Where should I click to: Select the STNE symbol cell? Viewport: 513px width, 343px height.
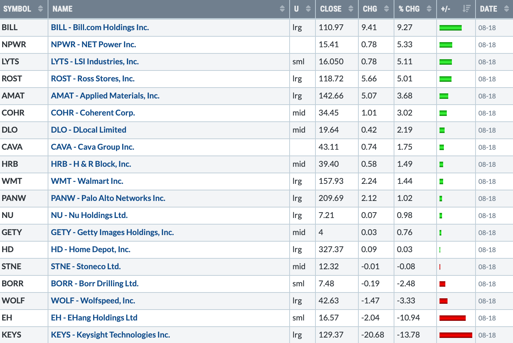[x=24, y=267]
